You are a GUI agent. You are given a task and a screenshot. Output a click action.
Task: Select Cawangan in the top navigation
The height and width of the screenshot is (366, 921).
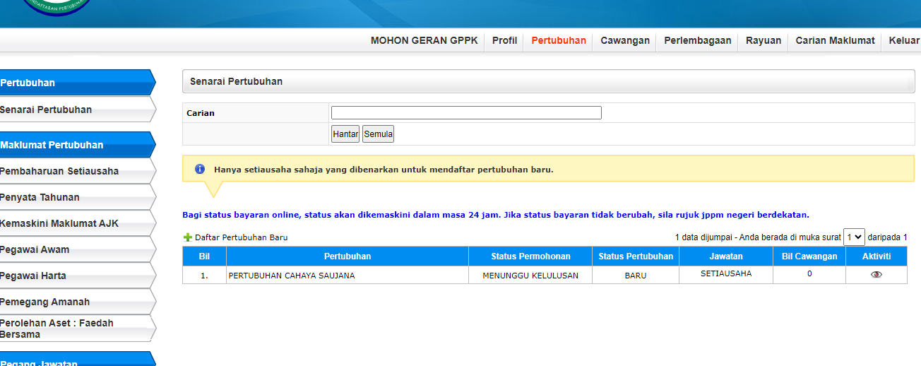624,40
